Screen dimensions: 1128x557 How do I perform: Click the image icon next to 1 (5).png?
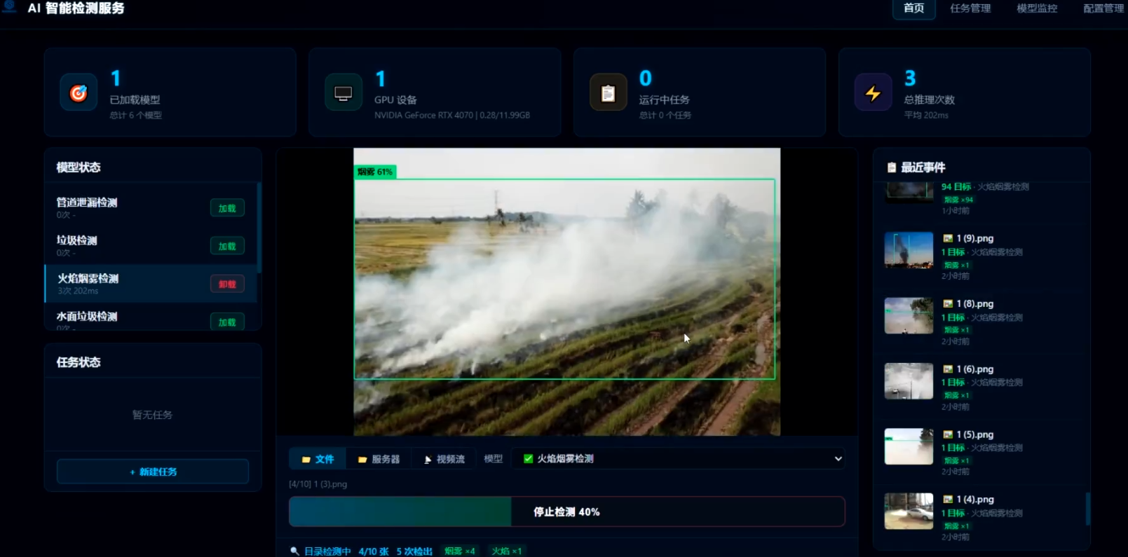[948, 434]
